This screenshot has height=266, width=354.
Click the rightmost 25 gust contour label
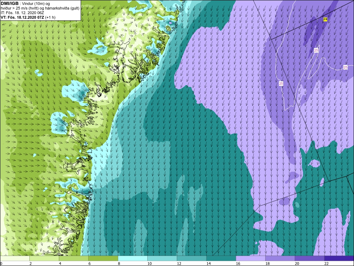(x=346, y=67)
